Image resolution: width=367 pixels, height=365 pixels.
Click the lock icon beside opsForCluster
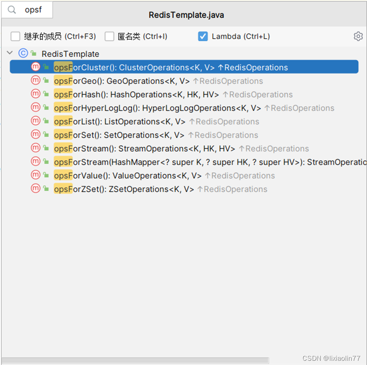[x=45, y=67]
